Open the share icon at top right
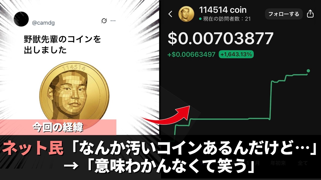This screenshot has height=180, width=321. pos(310,14)
